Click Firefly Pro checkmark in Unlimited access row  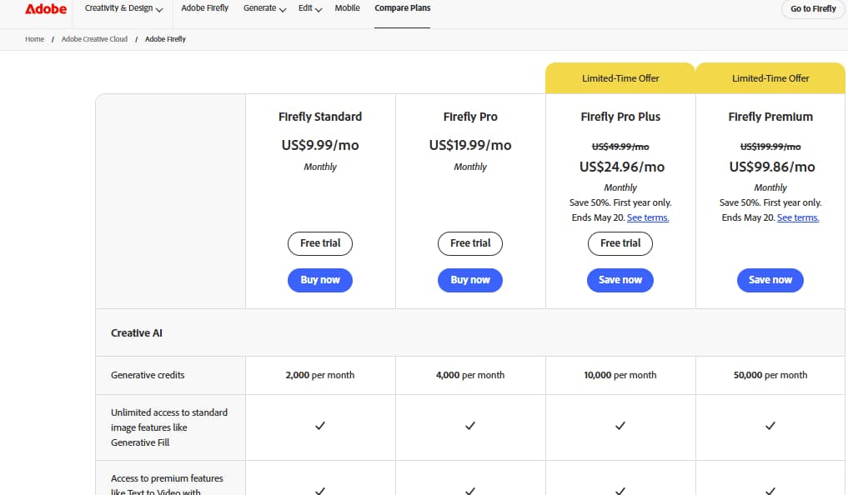470,426
